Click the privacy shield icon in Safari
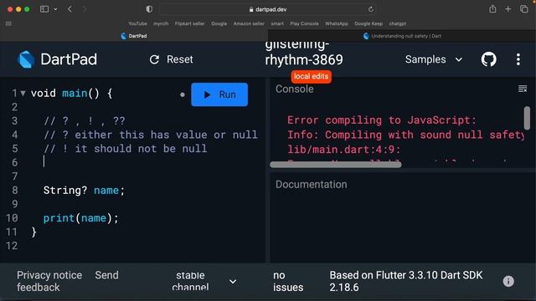The width and height of the screenshot is (536, 301). (x=149, y=9)
